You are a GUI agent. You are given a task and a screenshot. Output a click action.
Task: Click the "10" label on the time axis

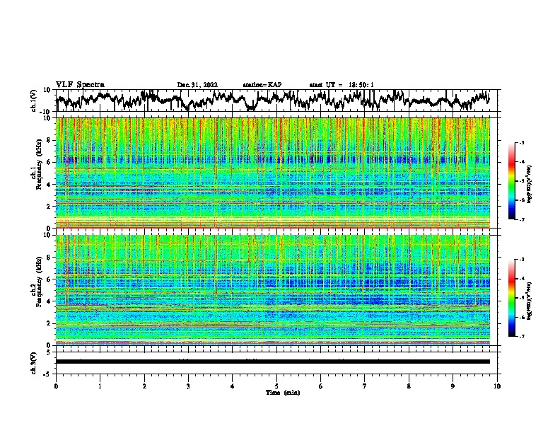(497, 386)
